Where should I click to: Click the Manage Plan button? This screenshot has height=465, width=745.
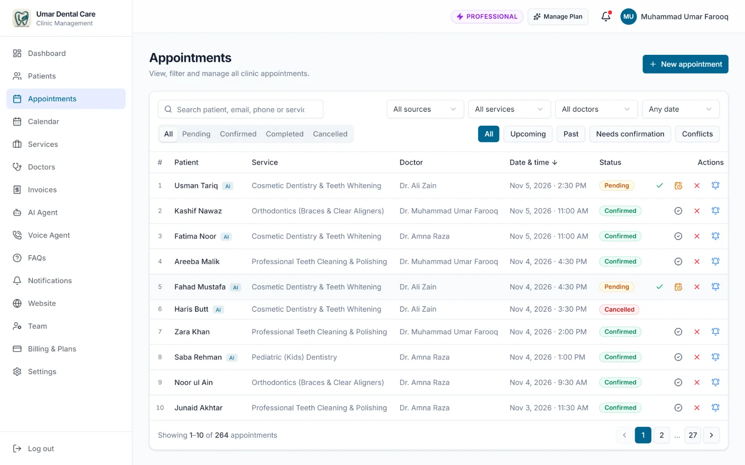pos(558,17)
